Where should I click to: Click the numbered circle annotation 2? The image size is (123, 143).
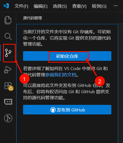tap(100, 81)
